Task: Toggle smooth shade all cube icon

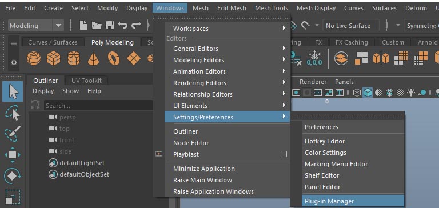Action: (368, 93)
